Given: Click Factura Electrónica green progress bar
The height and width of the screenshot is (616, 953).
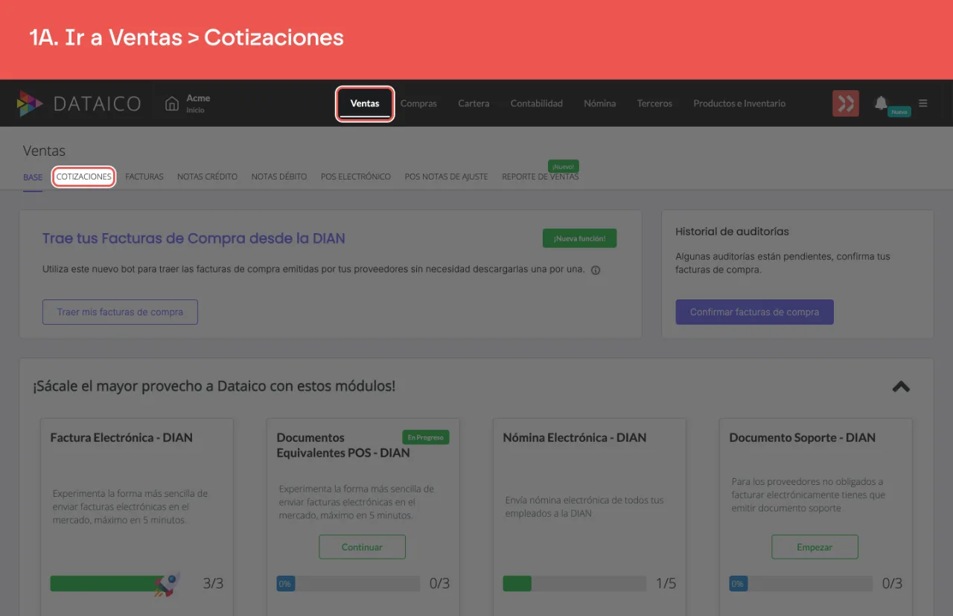Looking at the screenshot, I should click(107, 583).
